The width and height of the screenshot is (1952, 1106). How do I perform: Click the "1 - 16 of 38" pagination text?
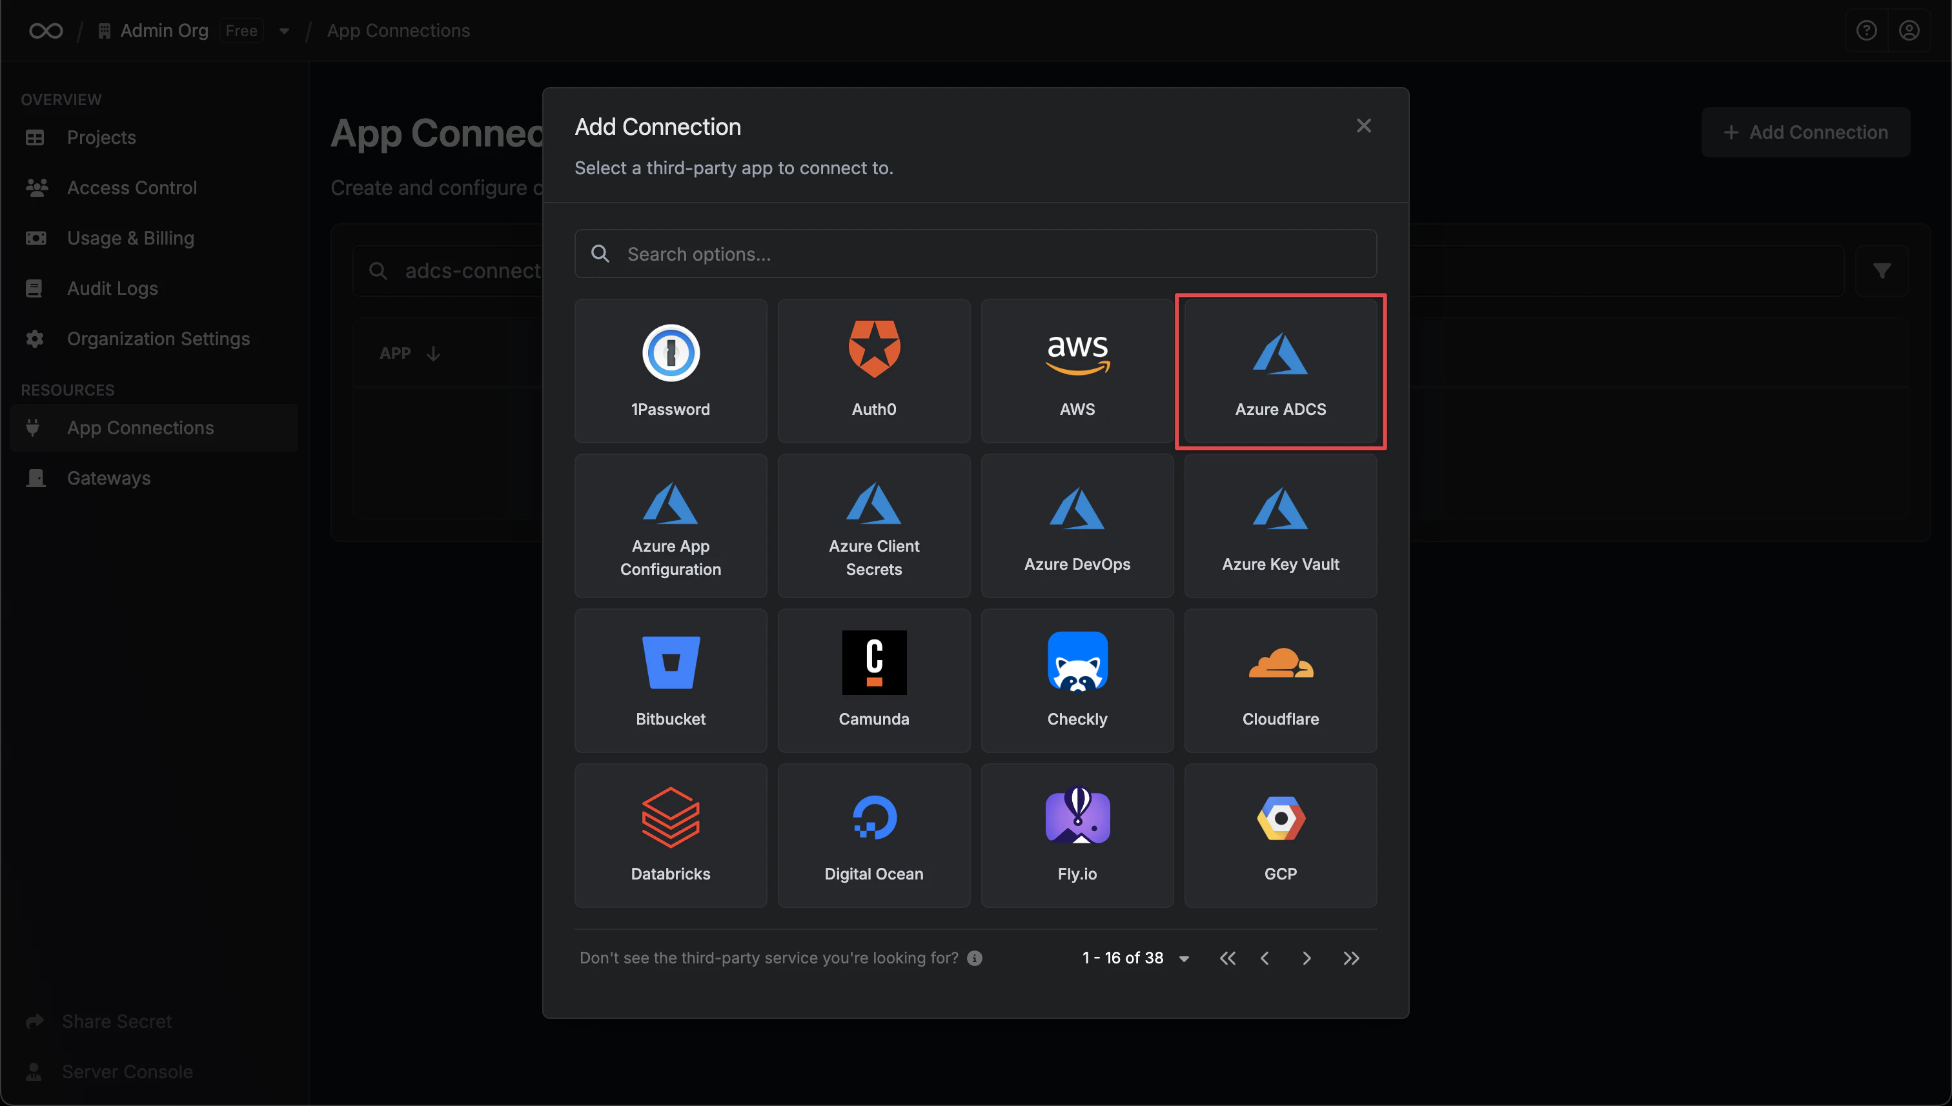click(1123, 958)
